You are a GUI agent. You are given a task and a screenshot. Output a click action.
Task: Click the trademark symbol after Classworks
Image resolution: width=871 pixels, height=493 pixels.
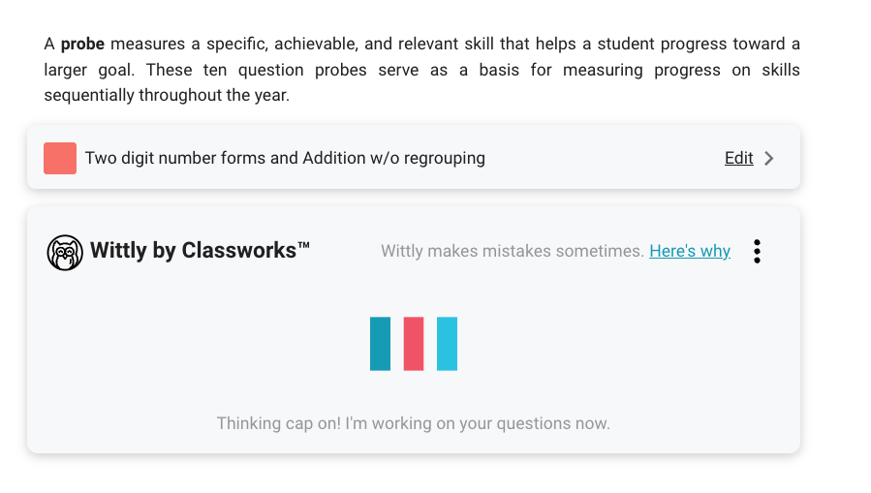[304, 244]
